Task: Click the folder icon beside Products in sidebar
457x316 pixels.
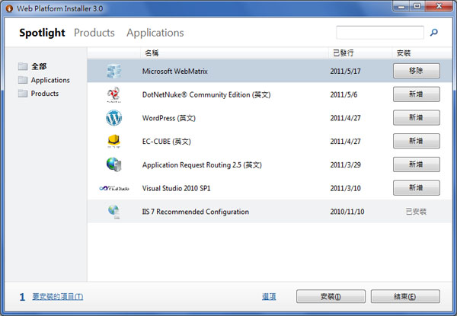Action: 22,94
